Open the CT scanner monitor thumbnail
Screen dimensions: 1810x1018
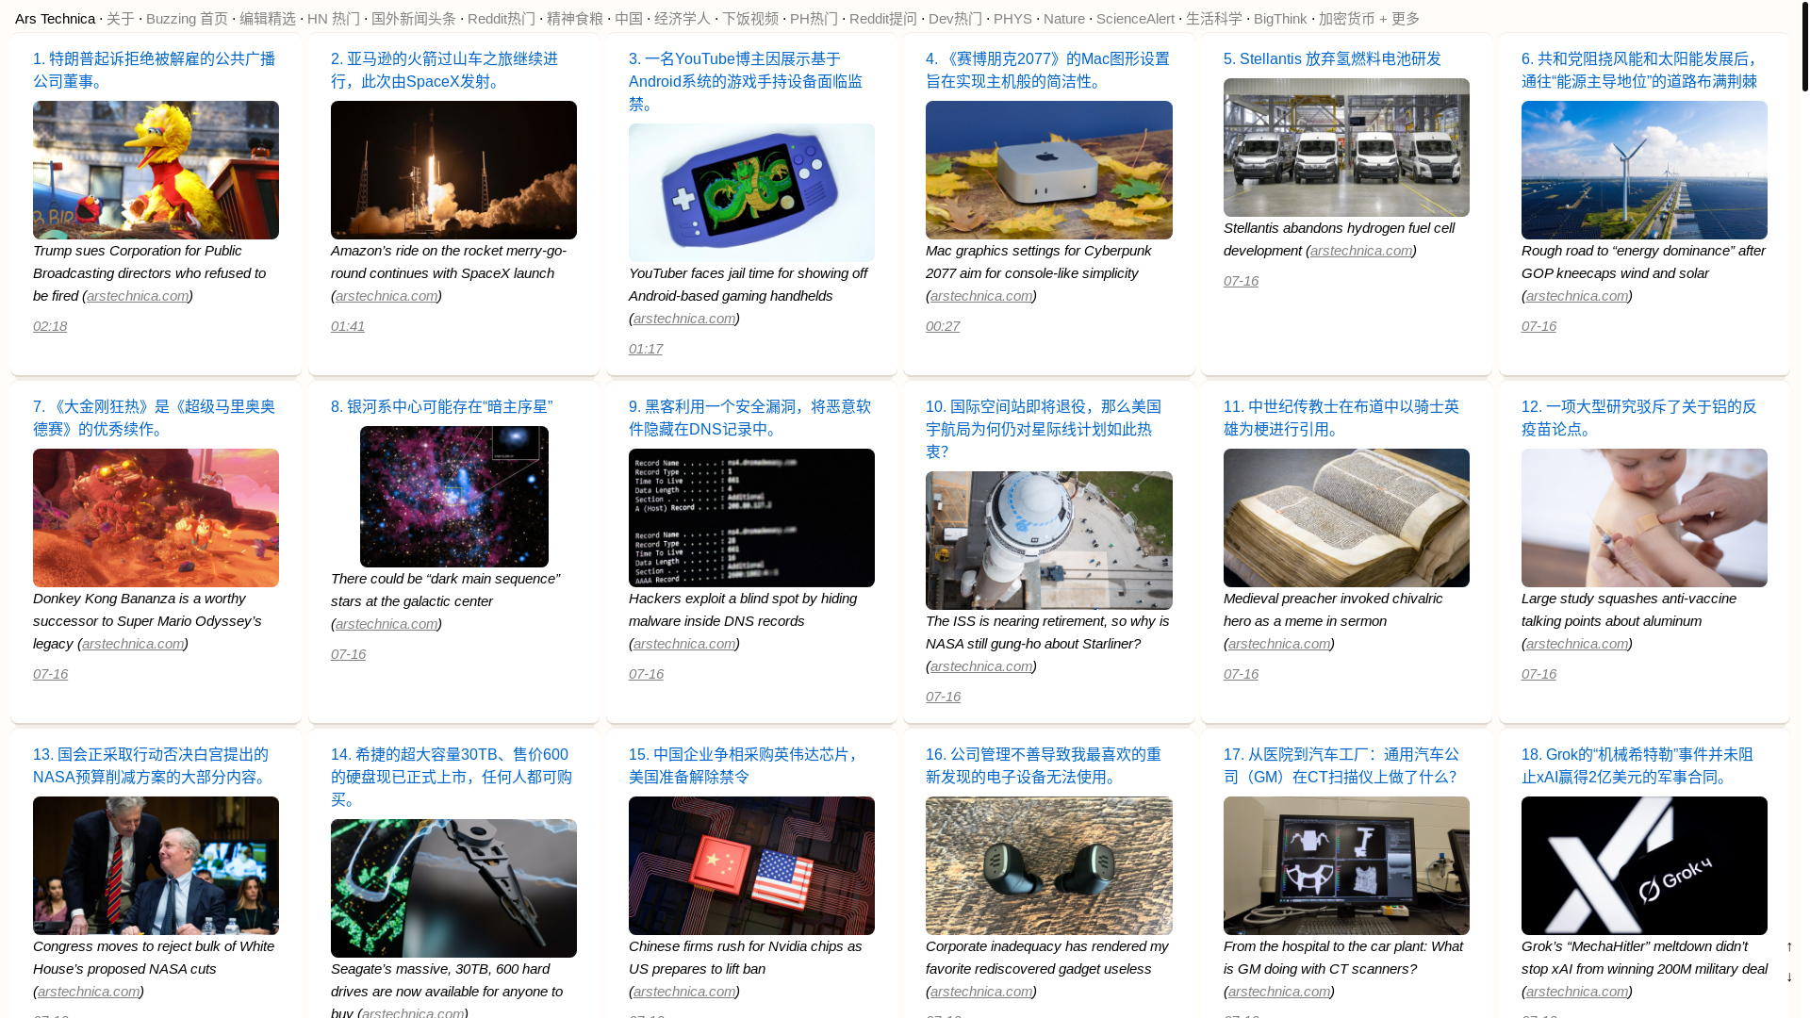click(x=1346, y=865)
